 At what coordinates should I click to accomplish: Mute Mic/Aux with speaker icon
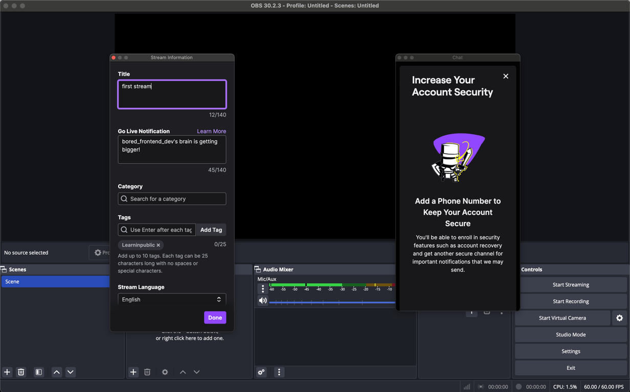tap(263, 301)
